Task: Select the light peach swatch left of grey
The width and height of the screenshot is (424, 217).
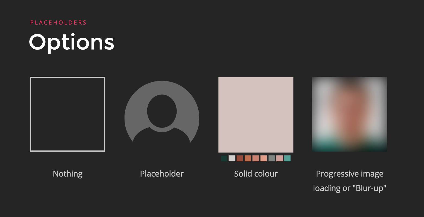Action: coord(264,158)
